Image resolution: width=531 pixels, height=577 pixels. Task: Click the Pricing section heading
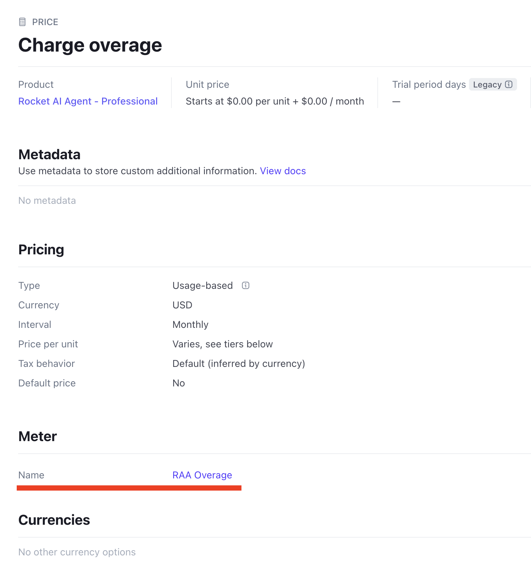pos(41,249)
